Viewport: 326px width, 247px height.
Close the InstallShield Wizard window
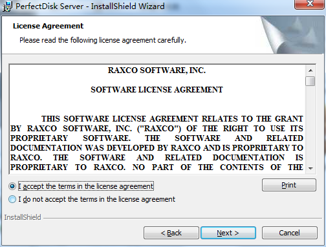click(x=310, y=4)
